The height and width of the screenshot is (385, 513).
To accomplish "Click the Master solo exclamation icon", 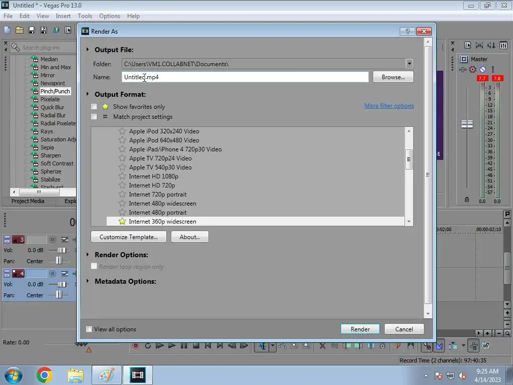I will (x=493, y=69).
